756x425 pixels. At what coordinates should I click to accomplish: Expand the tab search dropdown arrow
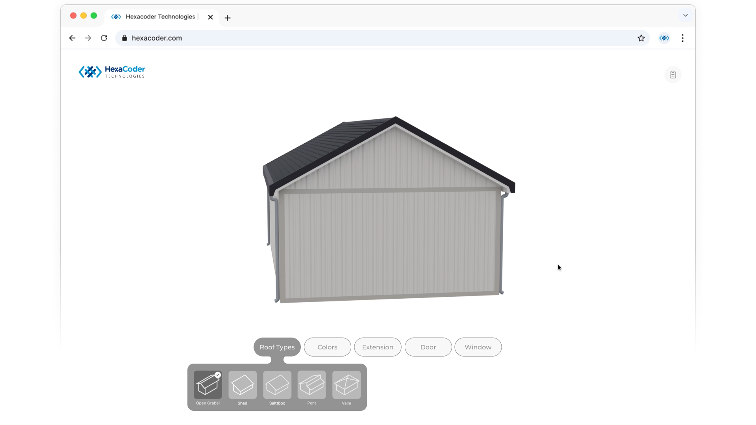[685, 15]
